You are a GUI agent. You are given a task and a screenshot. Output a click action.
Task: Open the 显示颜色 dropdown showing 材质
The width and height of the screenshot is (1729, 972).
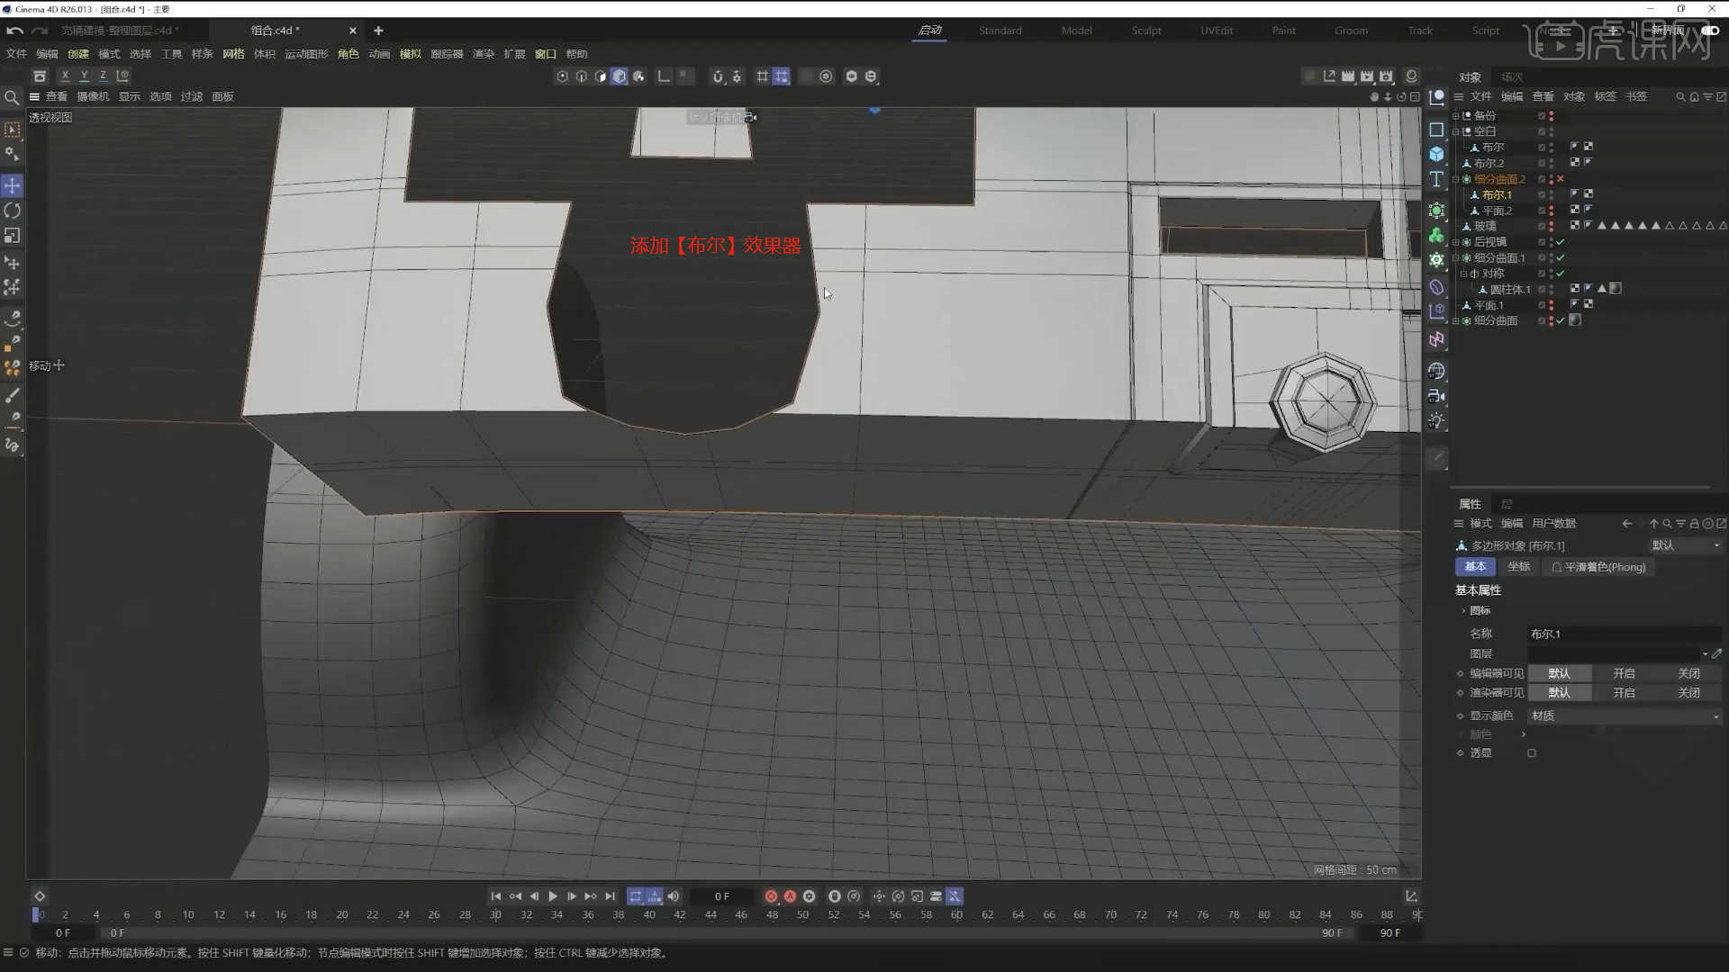tap(1621, 715)
